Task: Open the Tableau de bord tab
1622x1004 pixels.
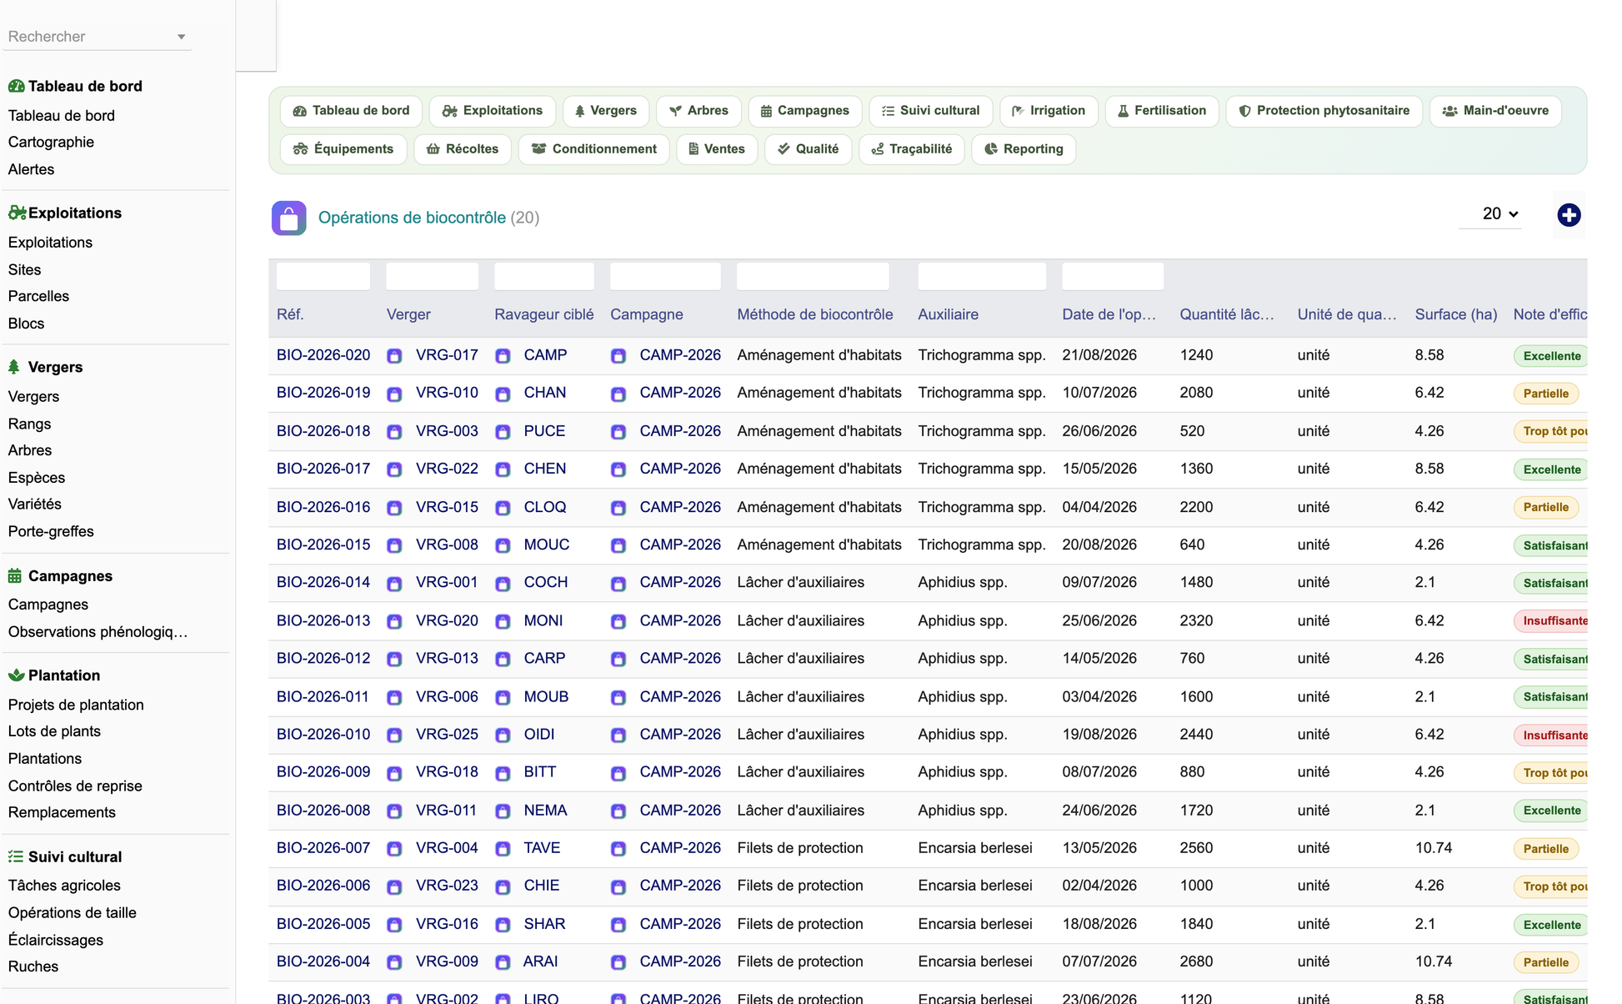Action: (x=351, y=111)
